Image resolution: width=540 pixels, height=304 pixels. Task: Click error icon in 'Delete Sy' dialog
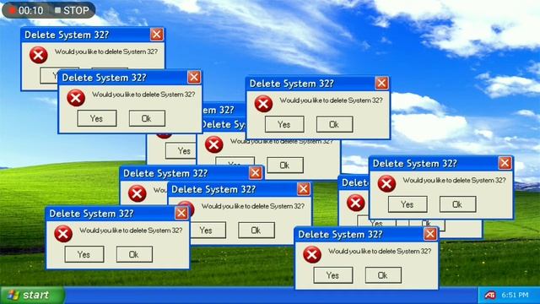tap(213, 144)
